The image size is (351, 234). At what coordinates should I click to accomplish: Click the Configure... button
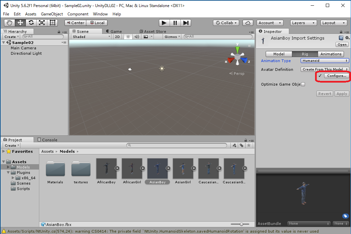click(337, 76)
